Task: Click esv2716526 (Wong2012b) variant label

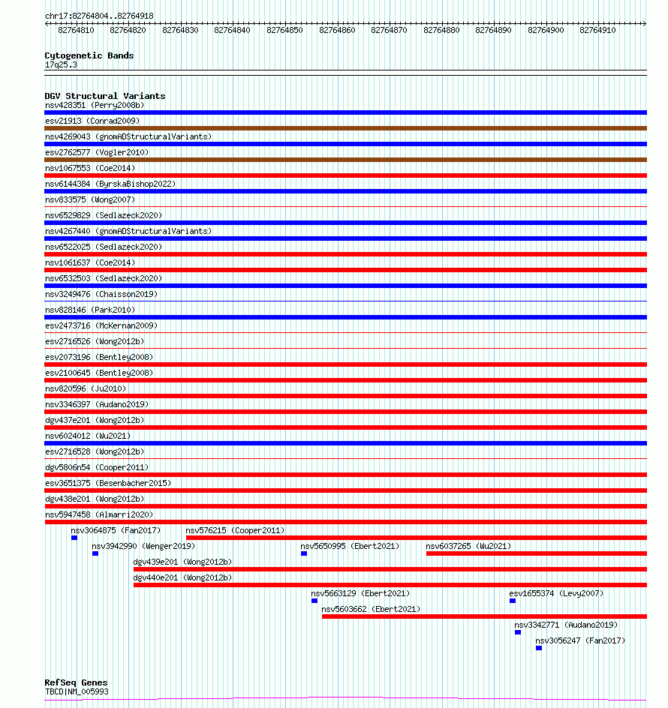Action: click(x=95, y=341)
